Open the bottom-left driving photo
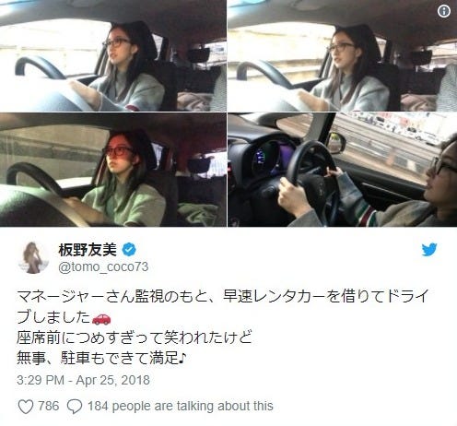 pos(113,170)
